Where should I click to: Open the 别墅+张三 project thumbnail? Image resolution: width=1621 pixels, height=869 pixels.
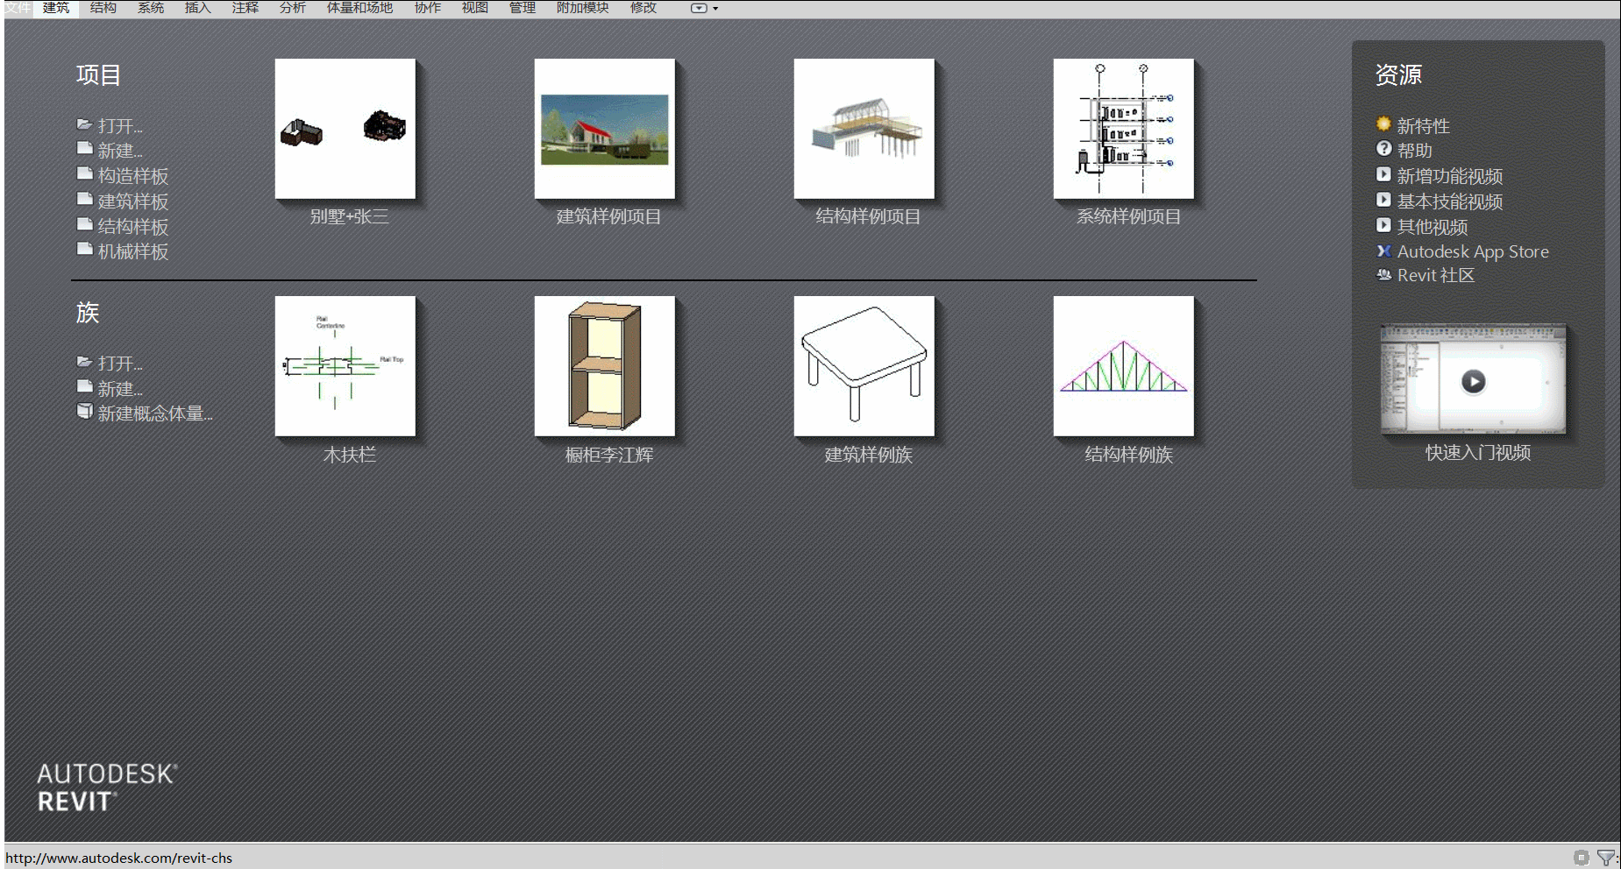click(x=345, y=129)
